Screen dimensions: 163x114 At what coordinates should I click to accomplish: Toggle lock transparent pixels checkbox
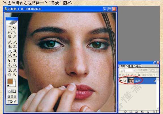[x=127, y=75]
